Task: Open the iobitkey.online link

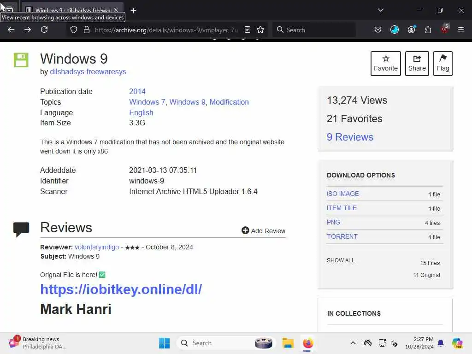Action: click(x=121, y=289)
